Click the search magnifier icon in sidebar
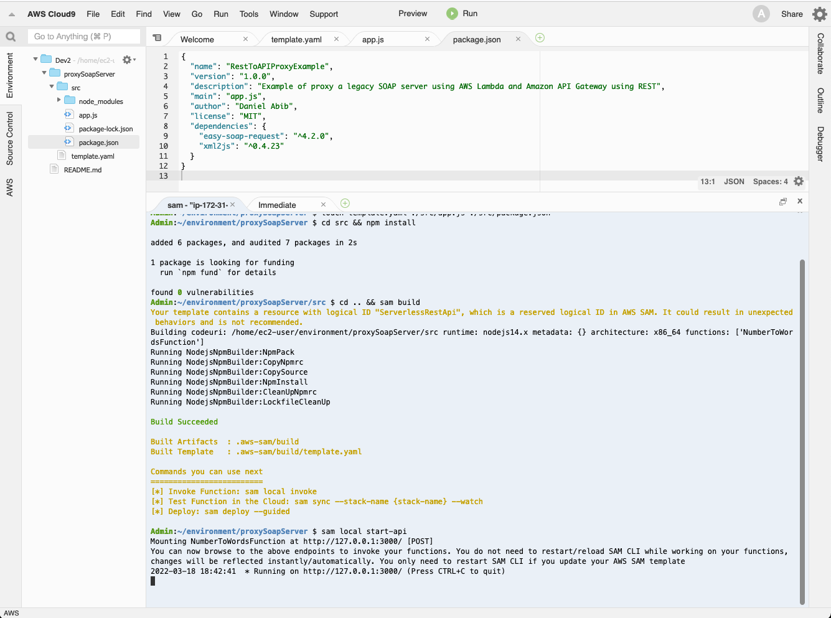The image size is (831, 618). [11, 37]
